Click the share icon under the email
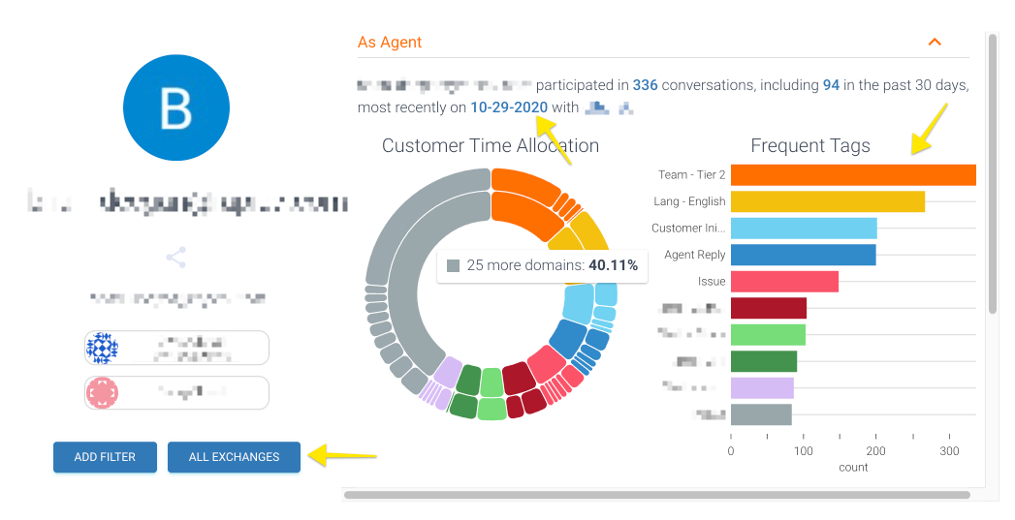The height and width of the screenshot is (520, 1015). tap(176, 258)
